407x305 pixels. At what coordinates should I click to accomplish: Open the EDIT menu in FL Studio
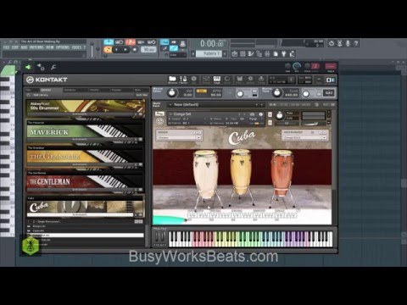click(15, 47)
